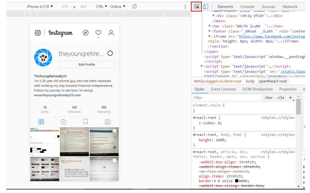Screen dimensions: 310x193
Task: Open the 73% zoom dropdown
Action: [102, 6]
